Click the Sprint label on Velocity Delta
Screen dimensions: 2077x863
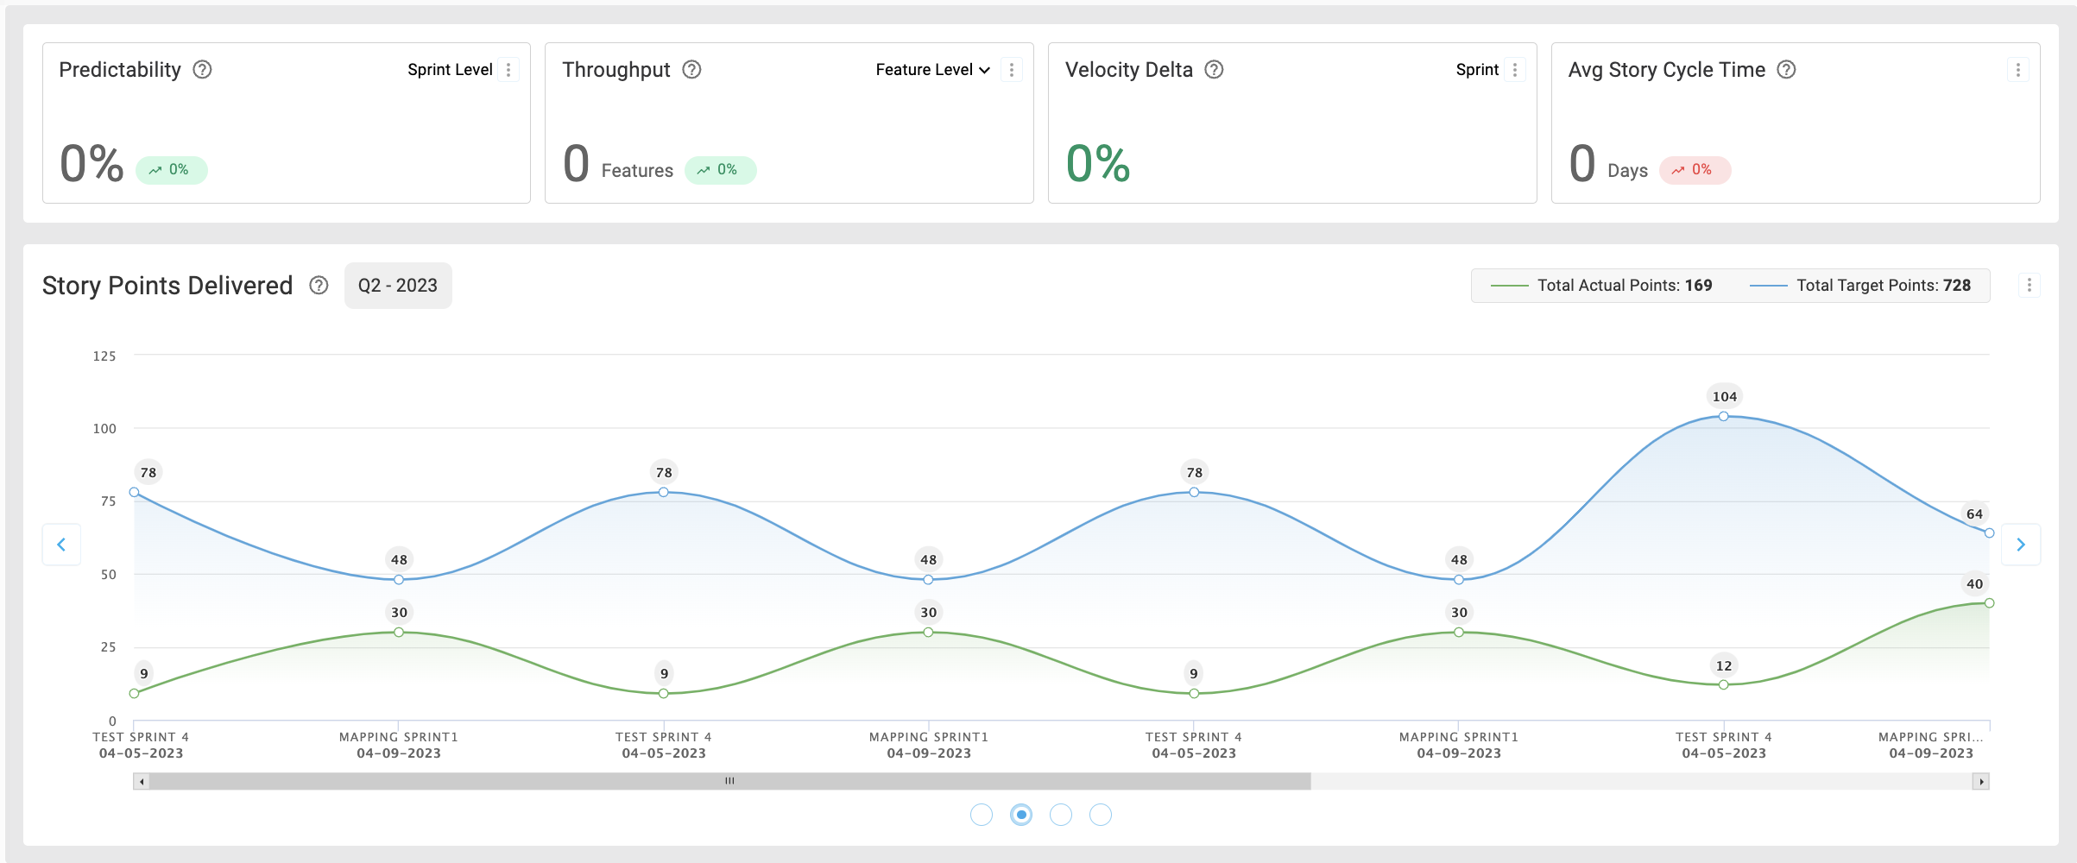pyautogui.click(x=1477, y=70)
